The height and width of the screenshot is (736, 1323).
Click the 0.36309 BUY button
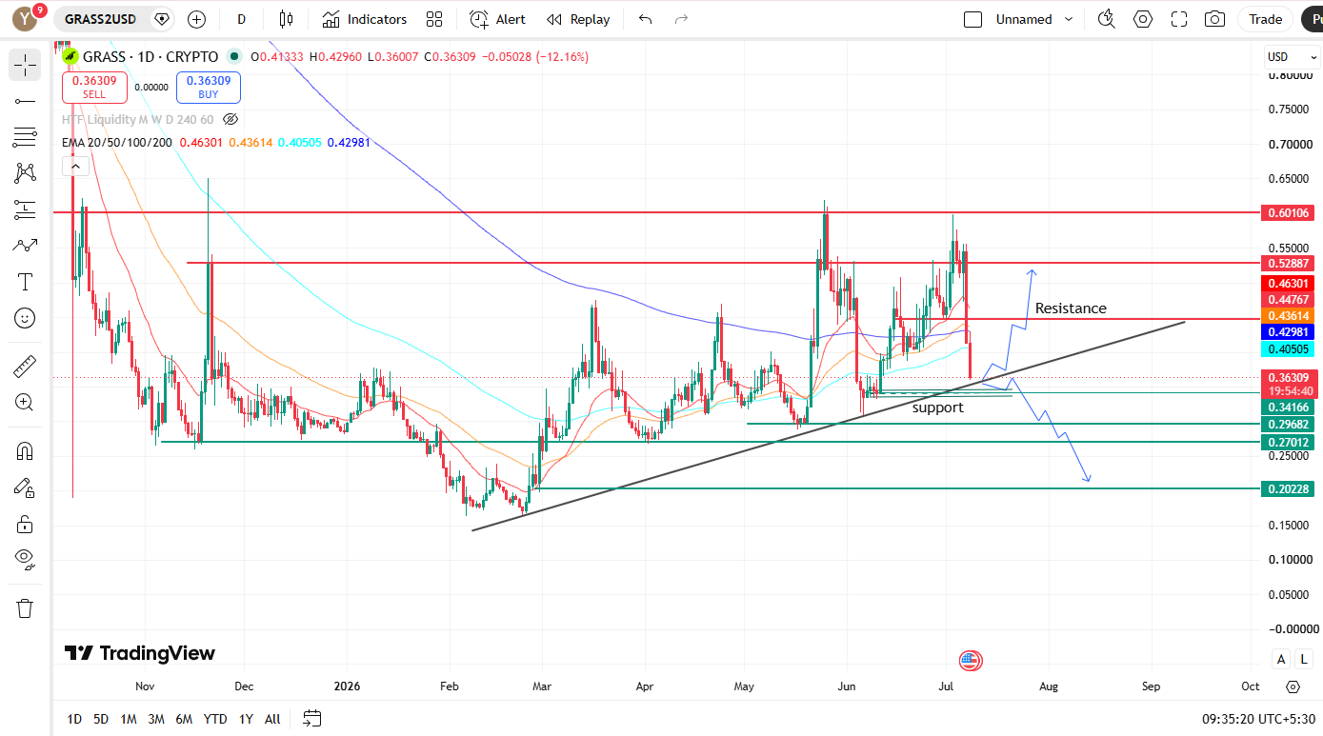[x=209, y=88]
